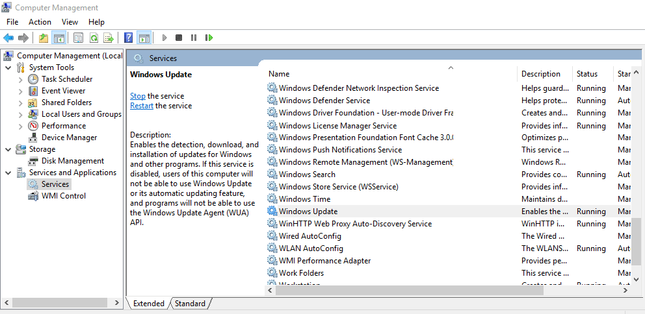The height and width of the screenshot is (314, 645).
Task: Click the Export List toolbar icon
Action: click(109, 38)
